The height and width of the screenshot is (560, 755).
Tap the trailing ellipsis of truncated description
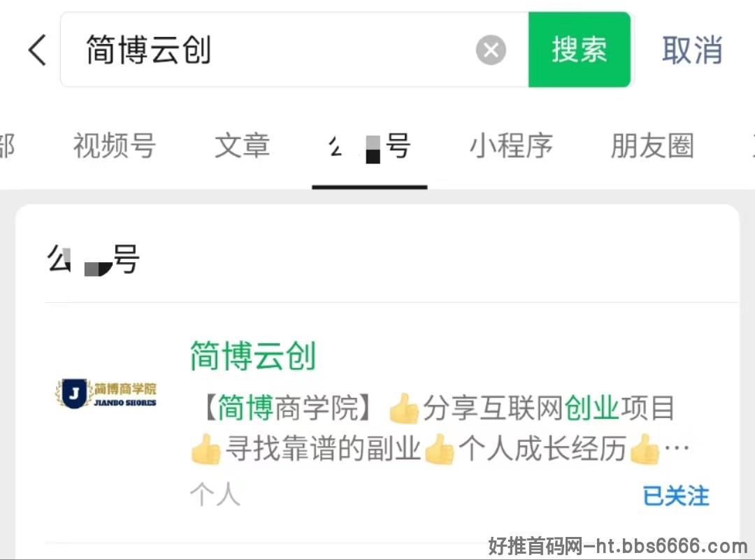click(677, 448)
